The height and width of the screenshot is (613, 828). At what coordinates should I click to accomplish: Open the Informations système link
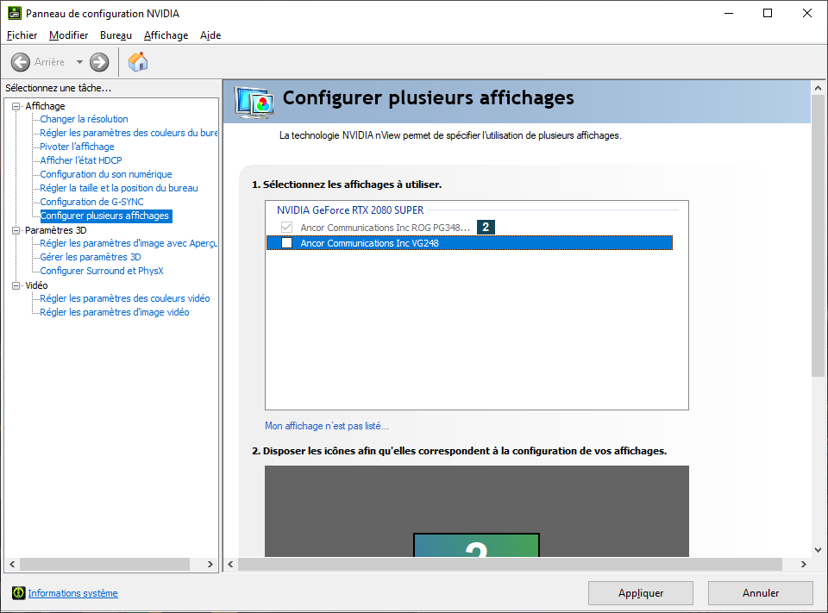coord(72,593)
